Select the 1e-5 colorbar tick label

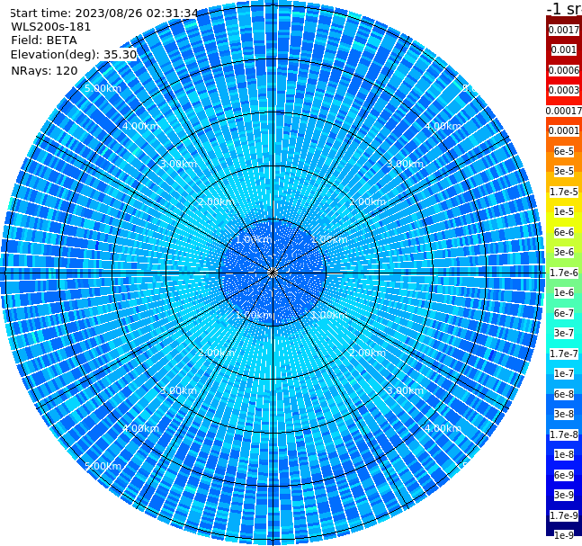(x=564, y=211)
